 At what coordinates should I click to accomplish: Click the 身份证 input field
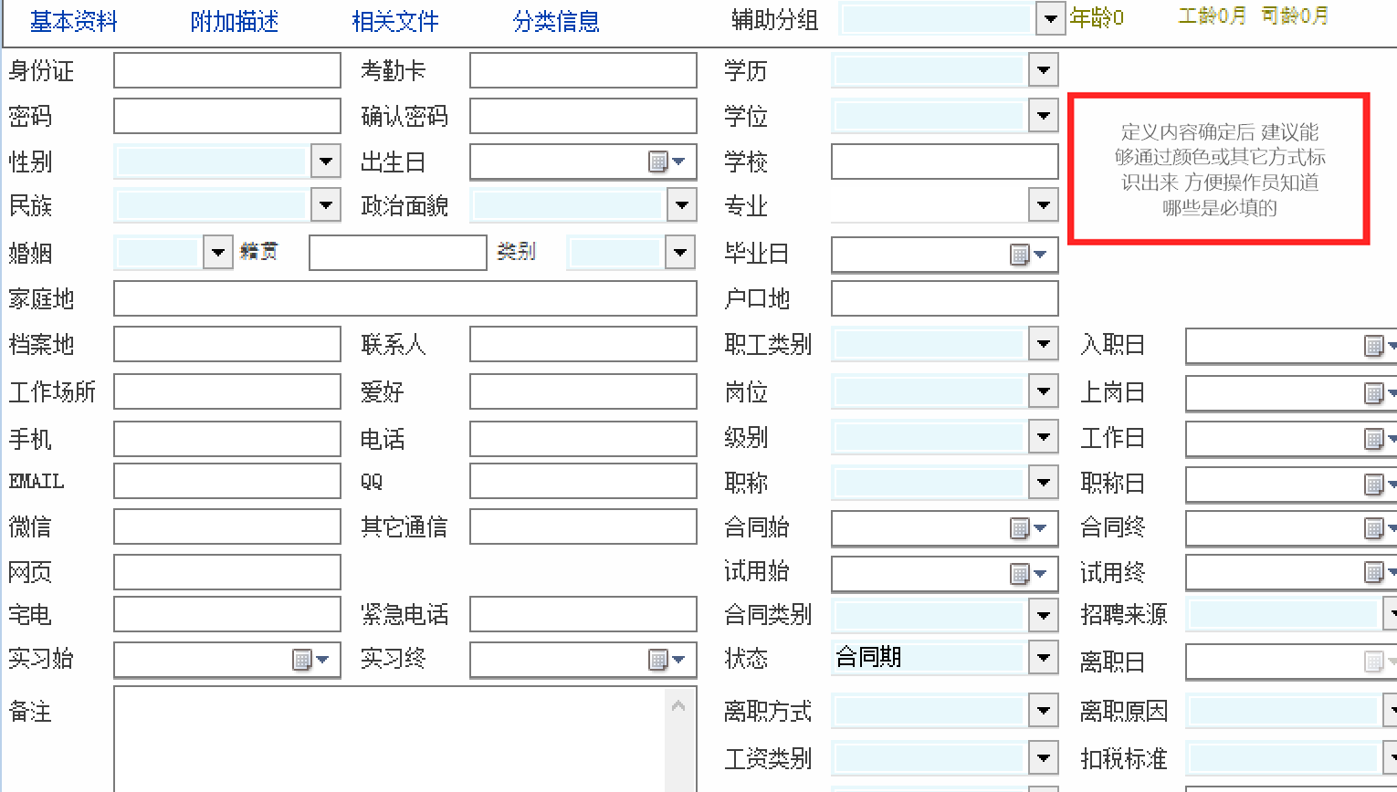coord(226,70)
